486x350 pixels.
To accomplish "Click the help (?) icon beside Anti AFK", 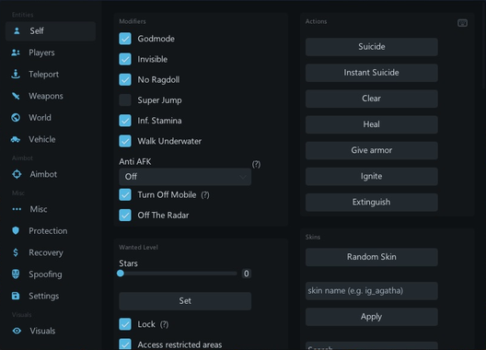I will pyautogui.click(x=256, y=164).
